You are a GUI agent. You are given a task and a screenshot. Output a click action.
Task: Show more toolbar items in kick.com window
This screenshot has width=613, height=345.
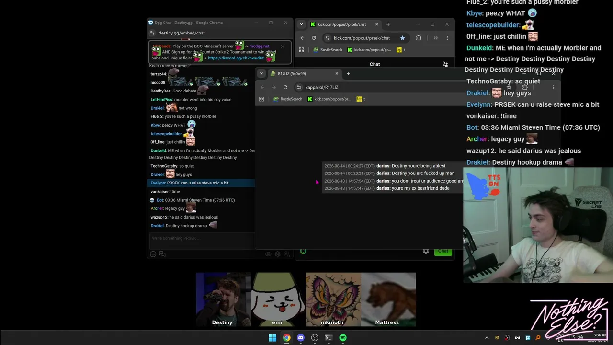coord(435,38)
